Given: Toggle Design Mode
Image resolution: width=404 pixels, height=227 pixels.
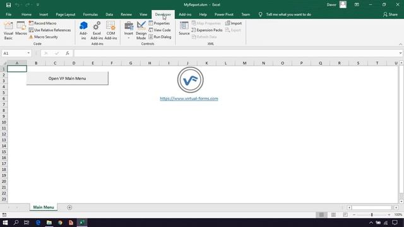Looking at the screenshot, I should coord(141,30).
